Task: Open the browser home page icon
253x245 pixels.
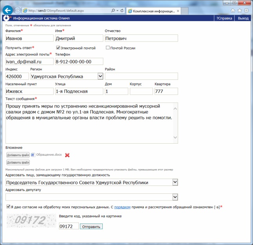Action: [x=233, y=11]
